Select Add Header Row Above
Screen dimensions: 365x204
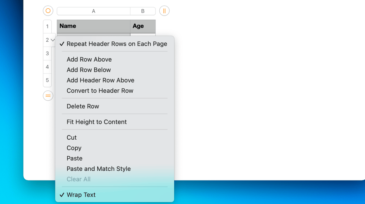(x=100, y=80)
